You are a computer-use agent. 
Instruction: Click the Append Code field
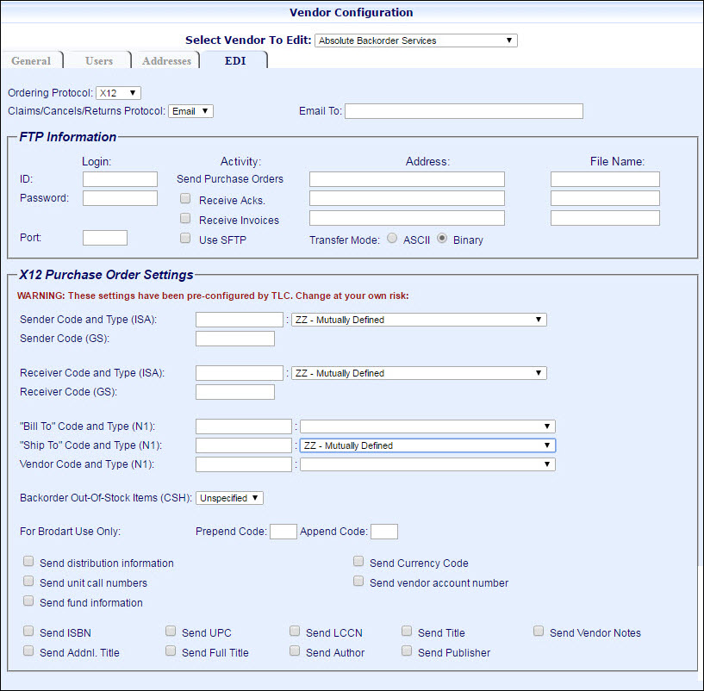point(384,532)
